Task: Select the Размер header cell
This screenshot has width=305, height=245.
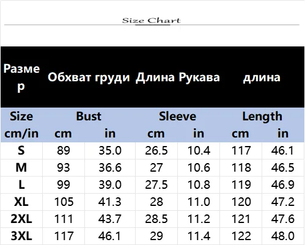Action: pos(21,78)
